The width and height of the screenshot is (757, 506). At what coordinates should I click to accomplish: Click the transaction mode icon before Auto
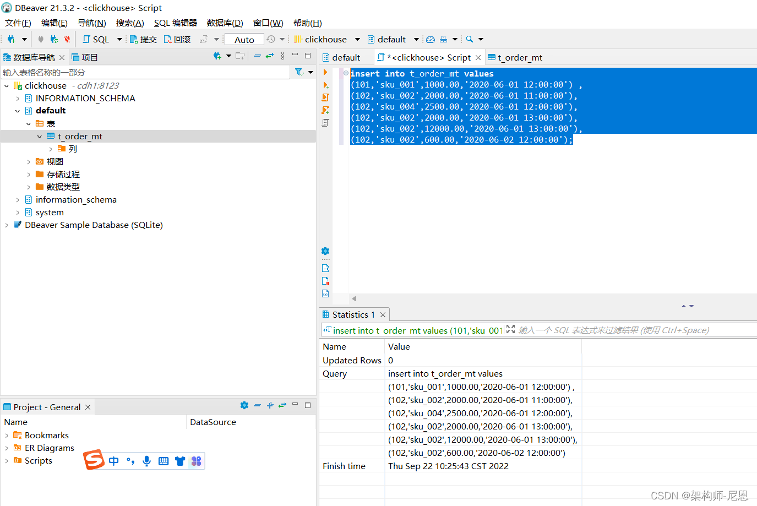point(204,39)
